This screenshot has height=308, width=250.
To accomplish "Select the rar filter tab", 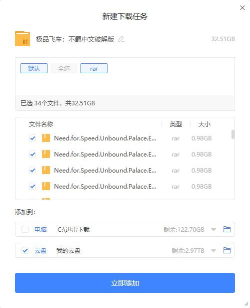I will click(94, 68).
